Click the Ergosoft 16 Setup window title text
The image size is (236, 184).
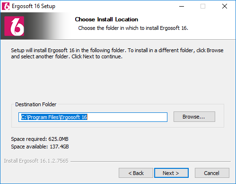(34, 6)
